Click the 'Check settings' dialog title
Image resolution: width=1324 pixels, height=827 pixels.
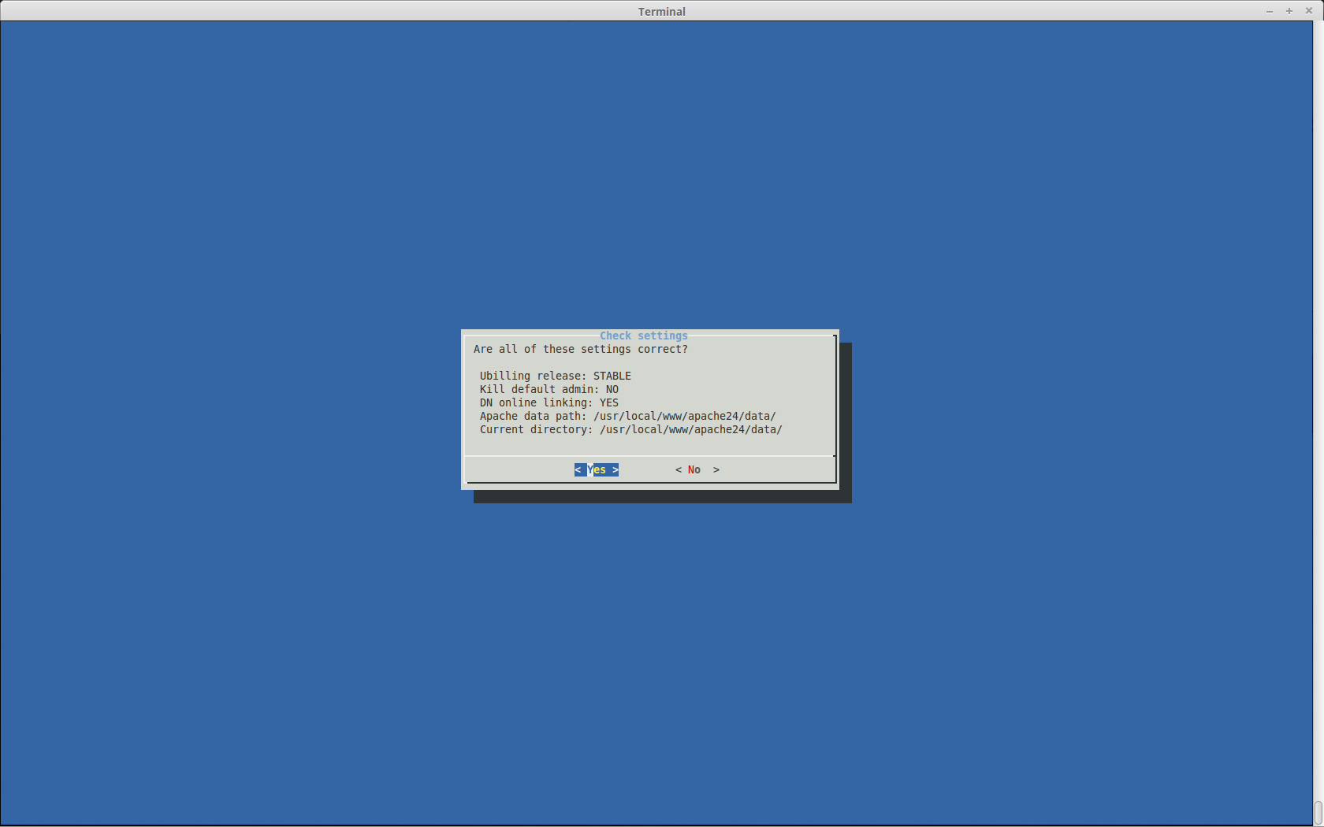644,336
